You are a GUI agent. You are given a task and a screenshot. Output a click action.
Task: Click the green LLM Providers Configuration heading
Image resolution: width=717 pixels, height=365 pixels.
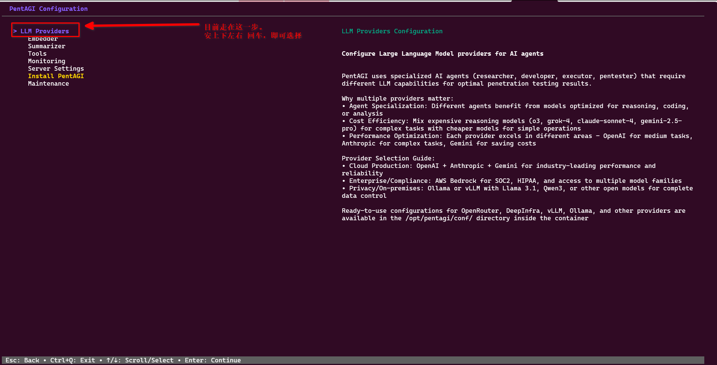(392, 31)
